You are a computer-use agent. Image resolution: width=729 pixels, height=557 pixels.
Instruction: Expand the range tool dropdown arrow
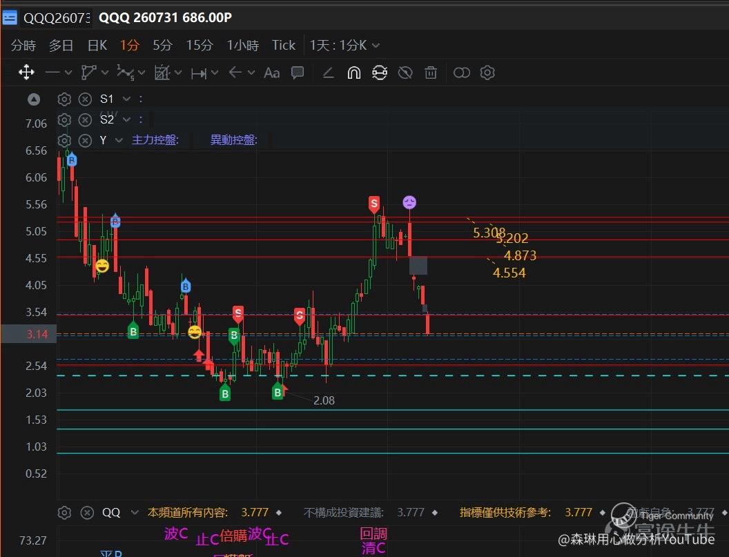pyautogui.click(x=214, y=72)
